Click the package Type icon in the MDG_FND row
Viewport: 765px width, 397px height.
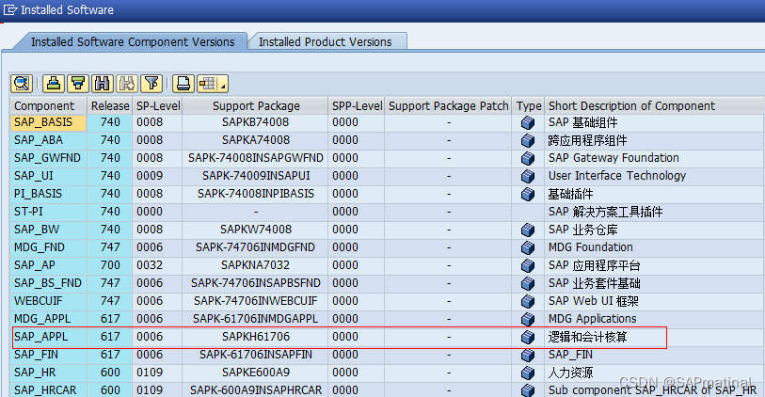527,247
